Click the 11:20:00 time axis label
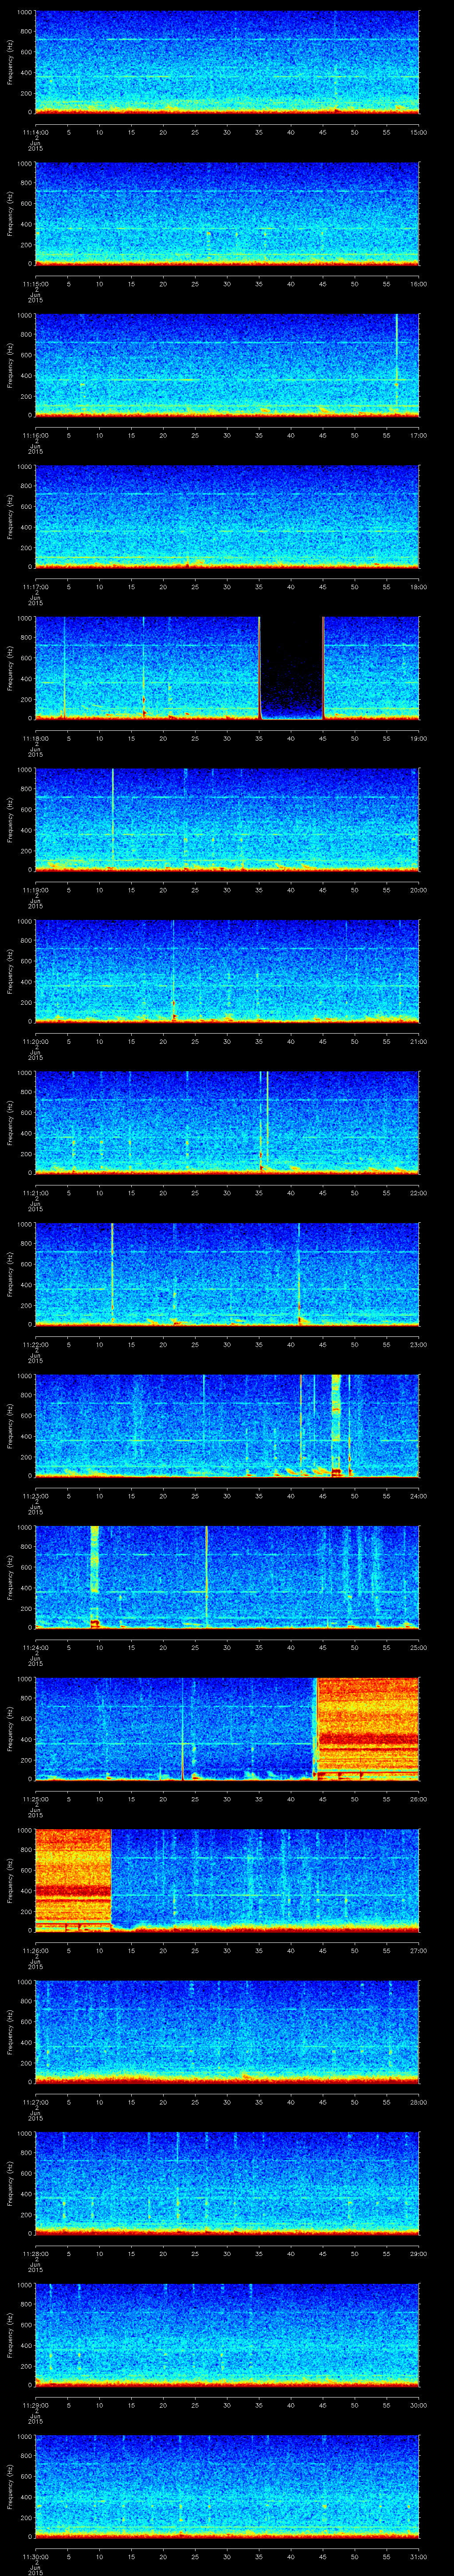The image size is (454, 2576). pyautogui.click(x=35, y=1041)
